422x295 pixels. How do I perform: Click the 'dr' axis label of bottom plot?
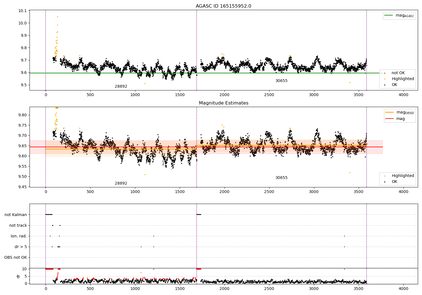[x=18, y=276]
